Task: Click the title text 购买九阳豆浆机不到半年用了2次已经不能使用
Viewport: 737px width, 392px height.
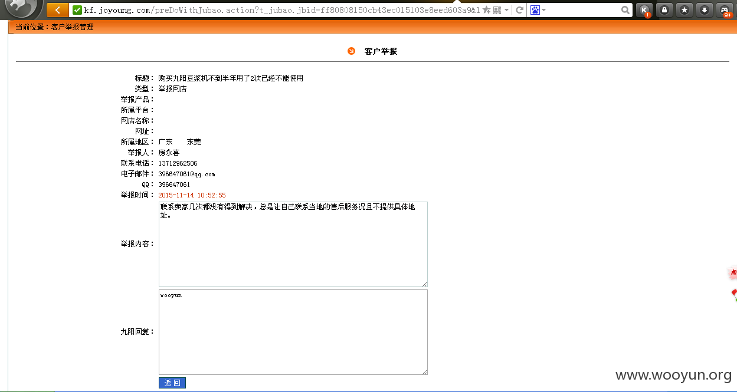Action: [x=231, y=78]
